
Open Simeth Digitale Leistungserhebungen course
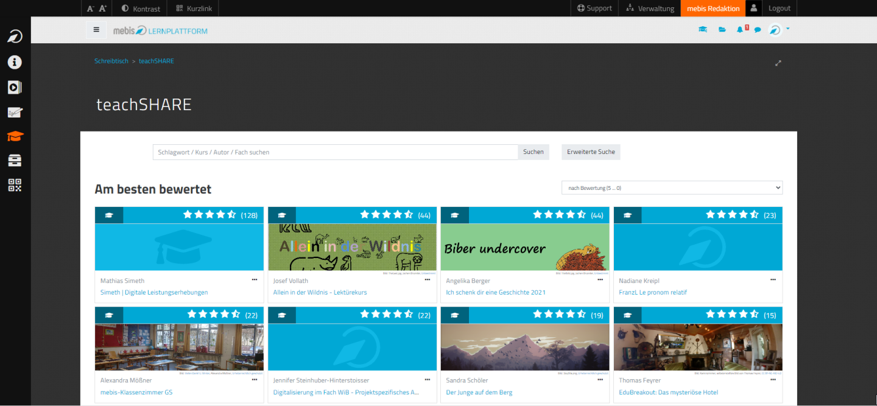pyautogui.click(x=154, y=293)
